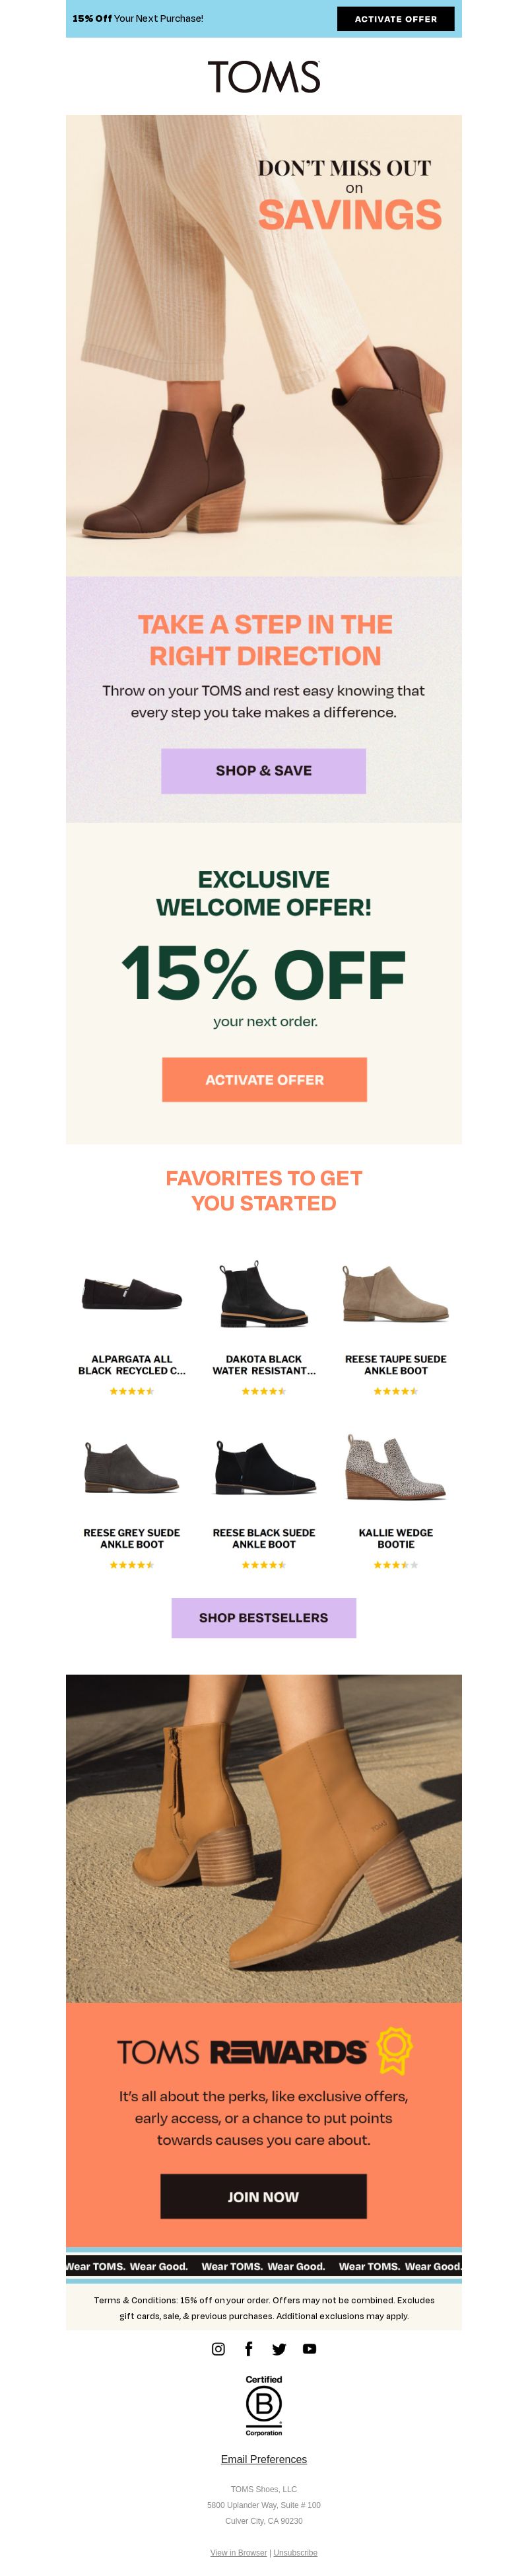
Task: Click the Shop & Save button
Action: click(x=263, y=771)
